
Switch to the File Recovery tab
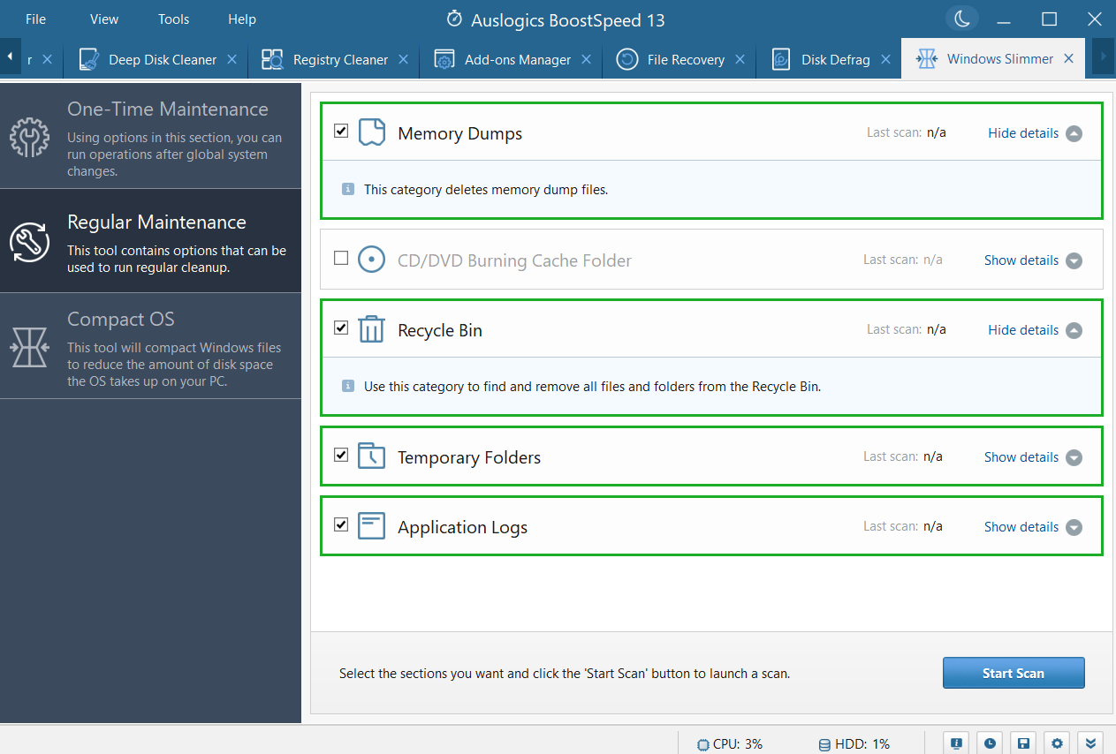[679, 59]
